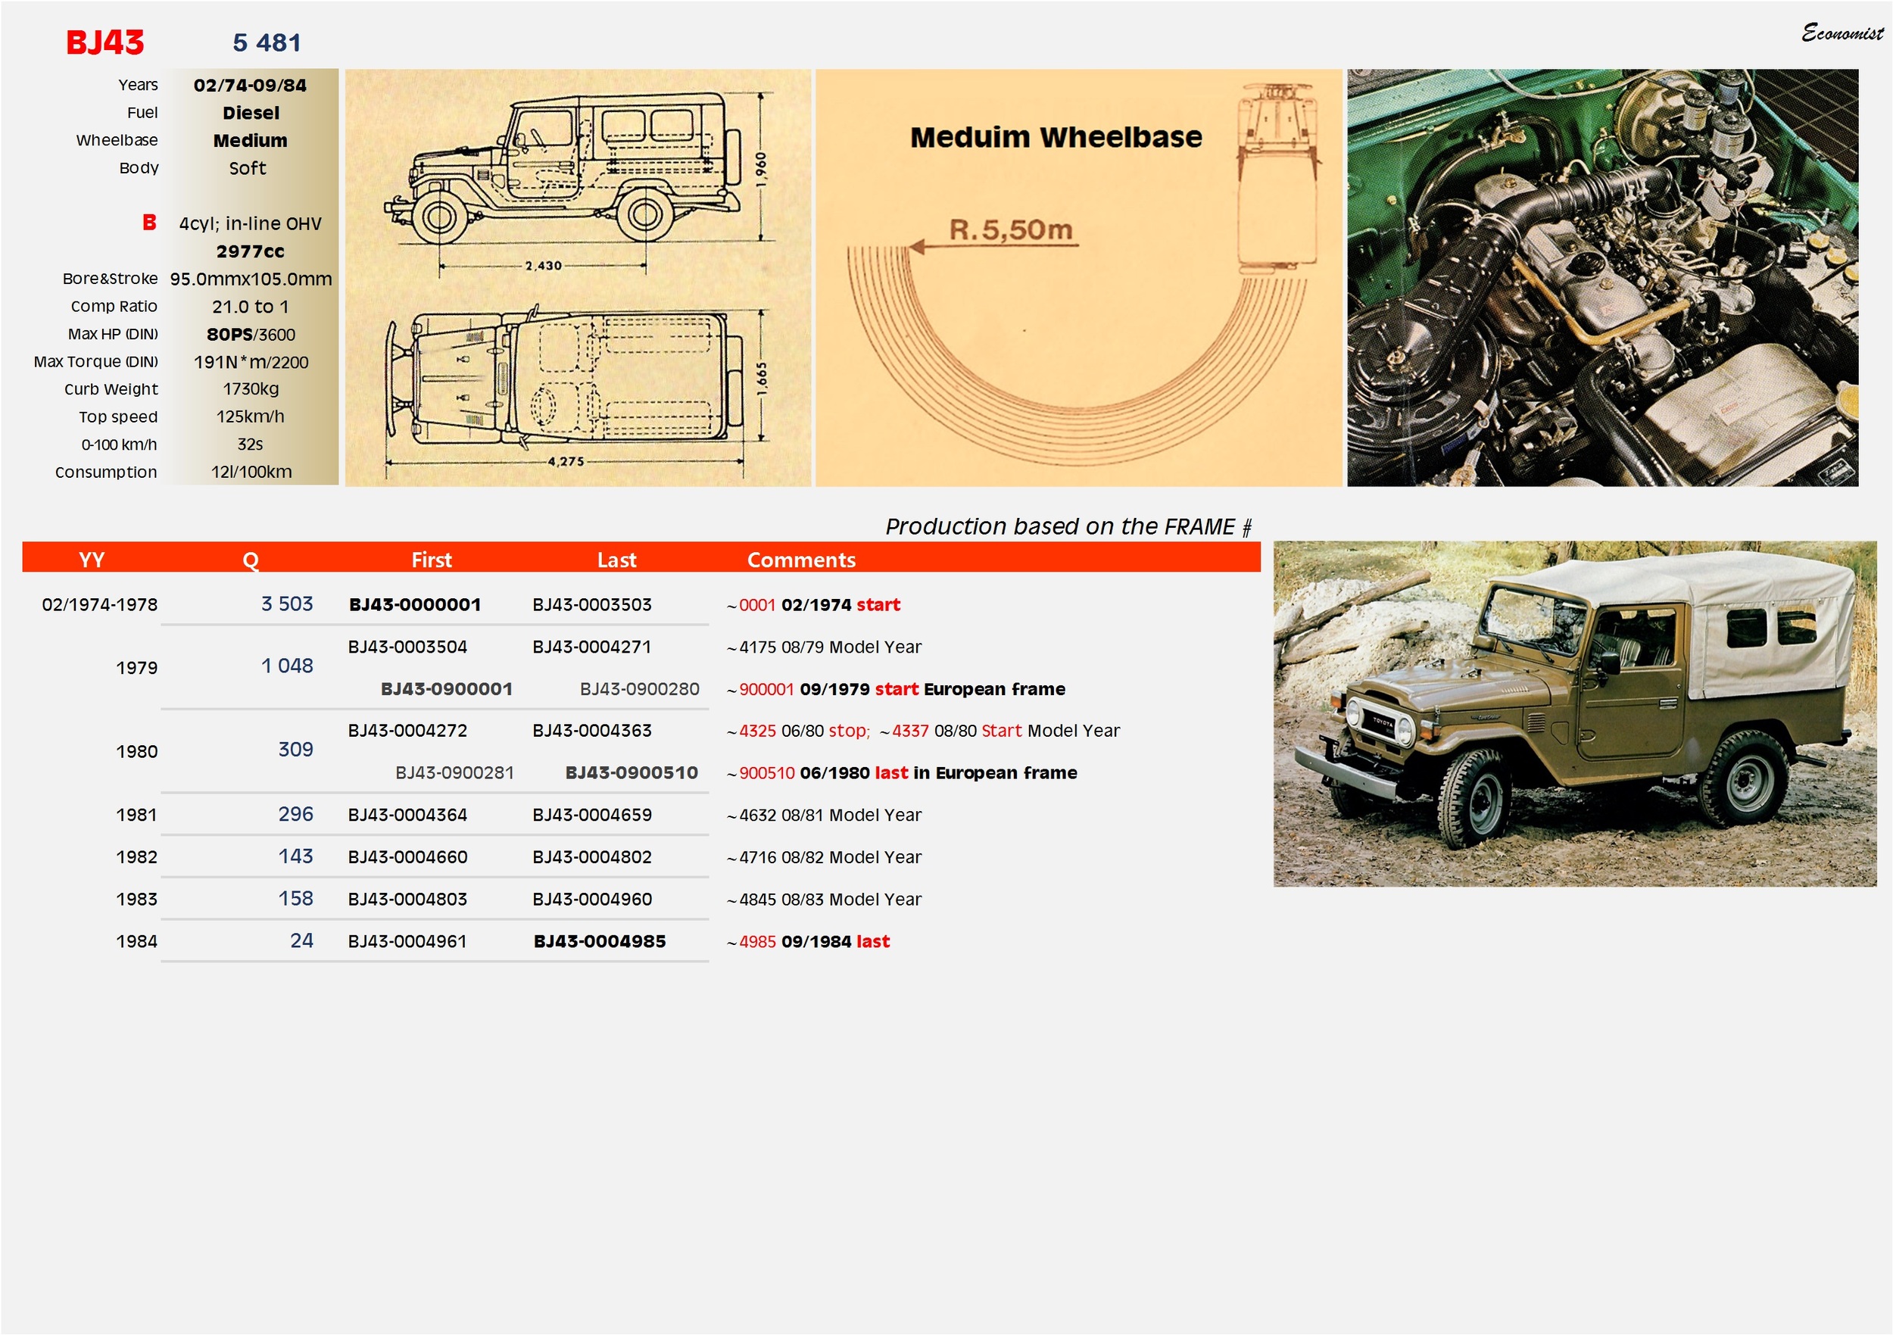Click the 1983 quantity 158

(296, 899)
